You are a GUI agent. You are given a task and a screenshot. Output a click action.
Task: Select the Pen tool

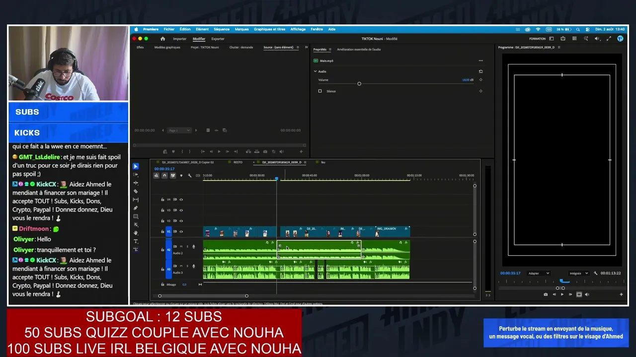point(136,208)
